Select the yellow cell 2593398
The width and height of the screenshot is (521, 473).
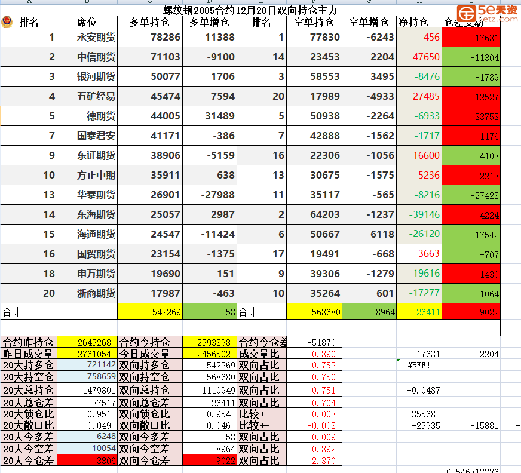[x=210, y=342]
